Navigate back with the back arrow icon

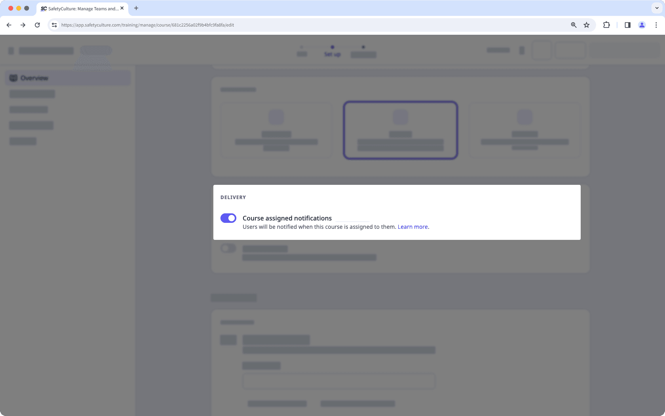pos(9,25)
